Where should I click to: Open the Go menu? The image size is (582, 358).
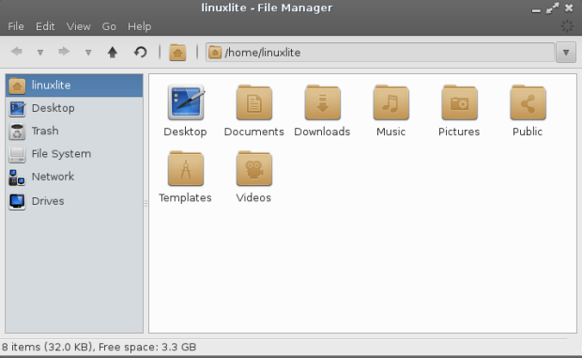point(109,26)
